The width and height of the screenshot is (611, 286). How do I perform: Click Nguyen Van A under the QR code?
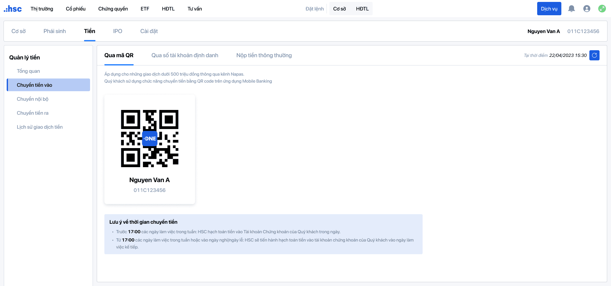pos(150,180)
